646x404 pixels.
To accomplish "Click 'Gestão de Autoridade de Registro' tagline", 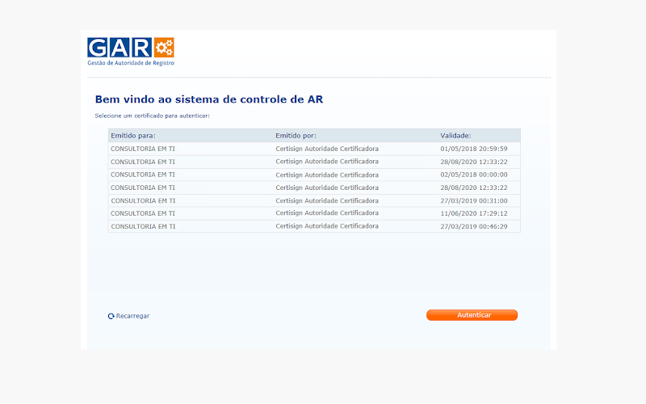I will (x=131, y=63).
